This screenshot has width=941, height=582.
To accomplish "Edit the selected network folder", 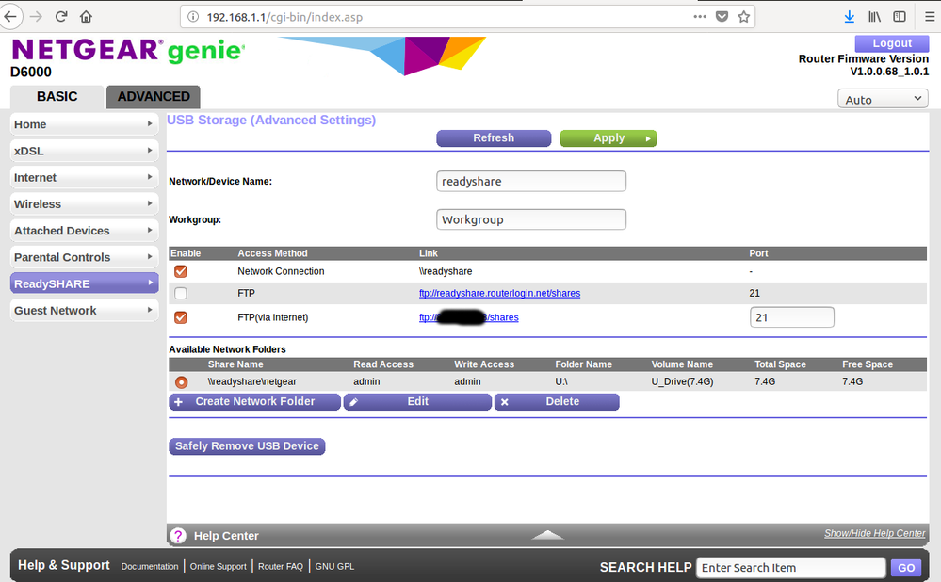I will tap(417, 401).
